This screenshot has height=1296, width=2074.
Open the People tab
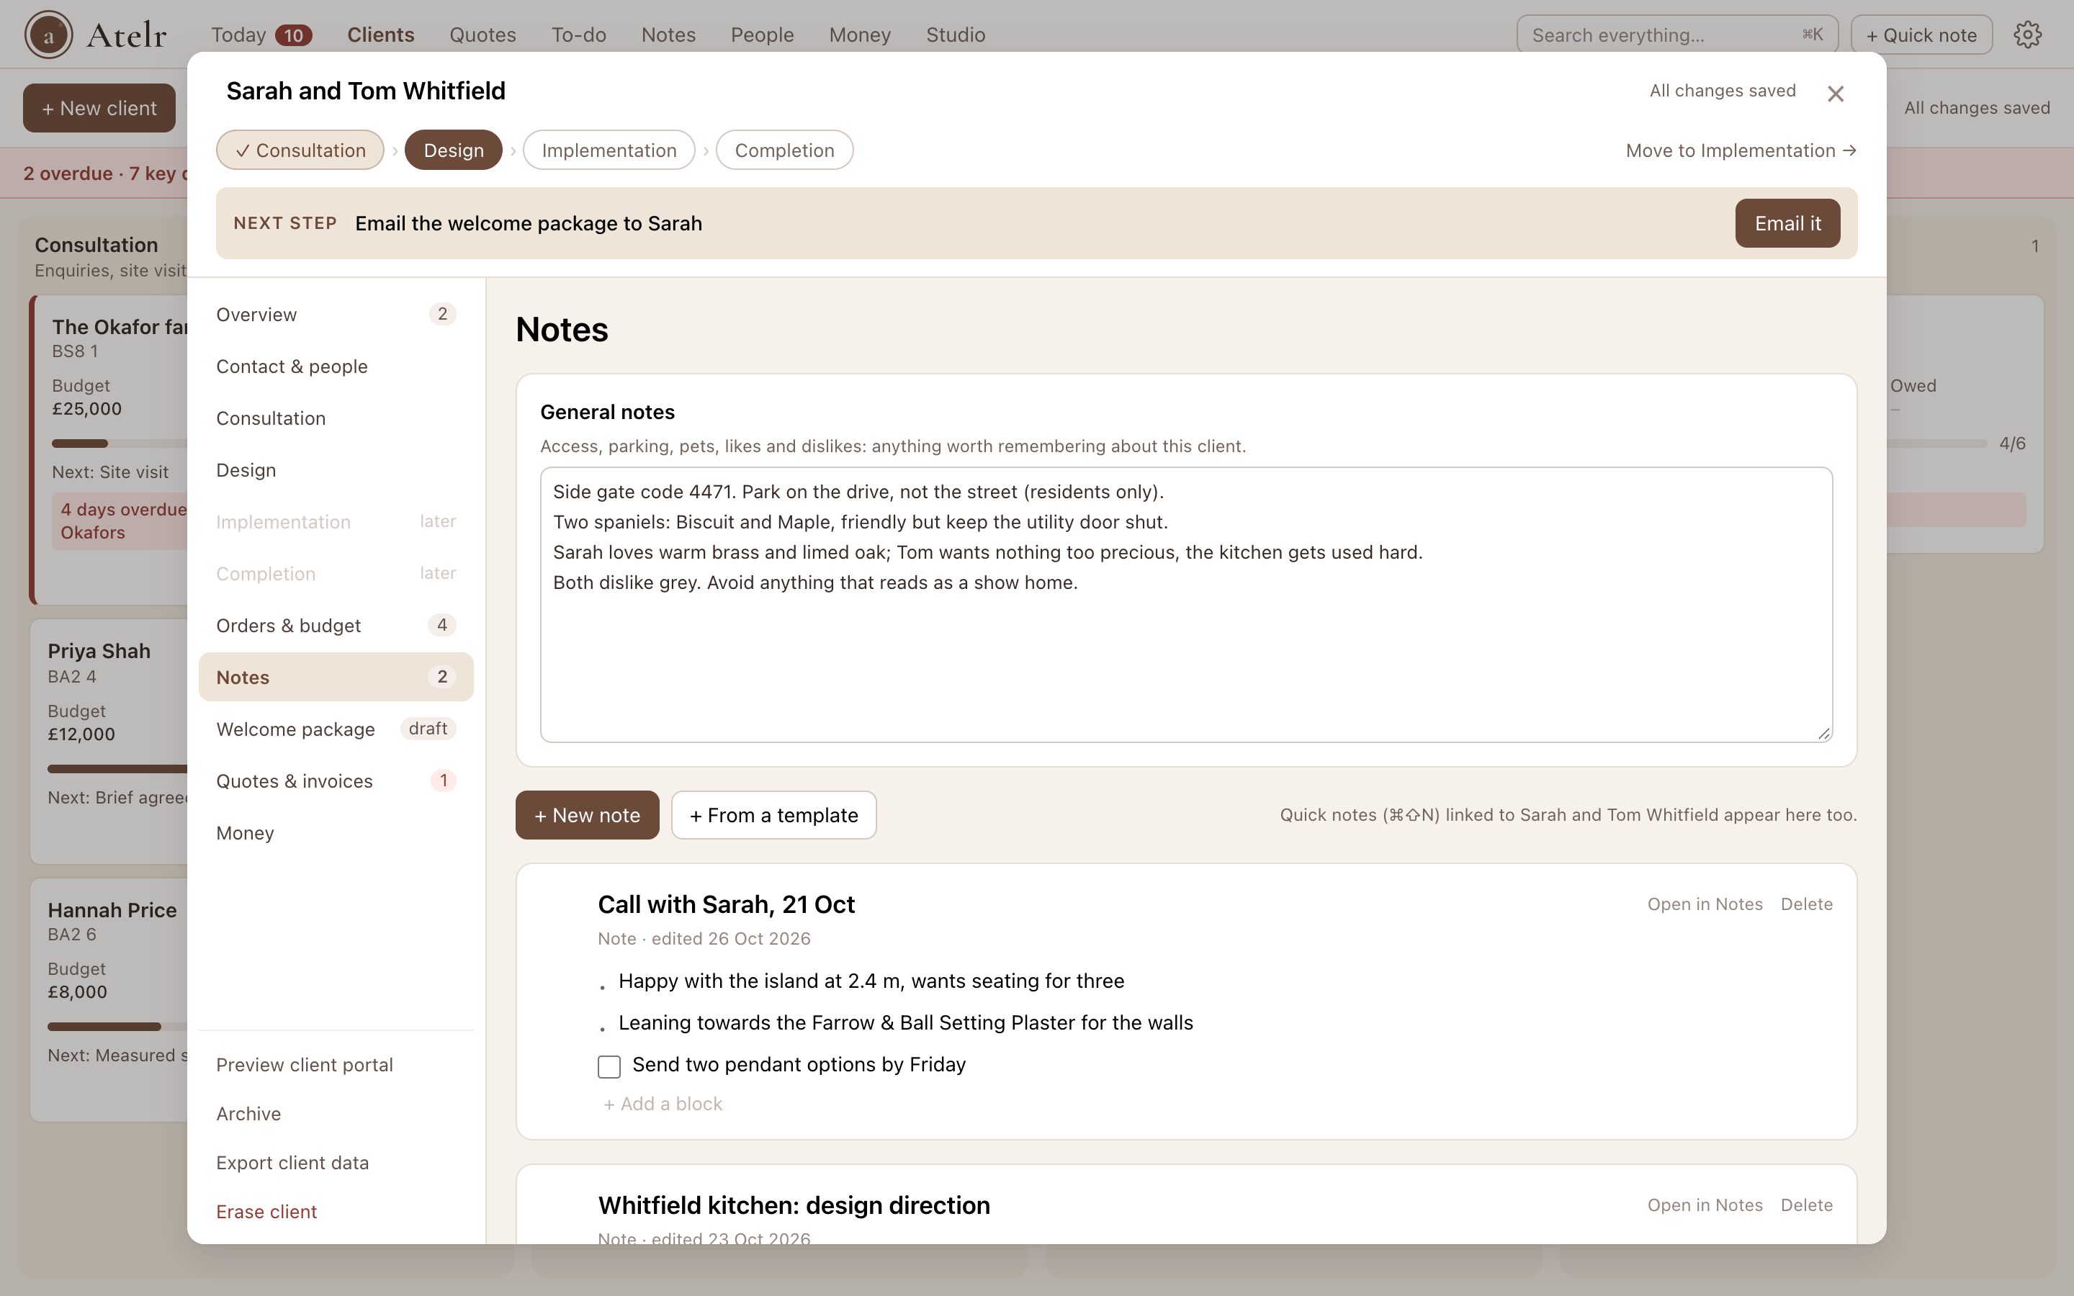[x=762, y=35]
